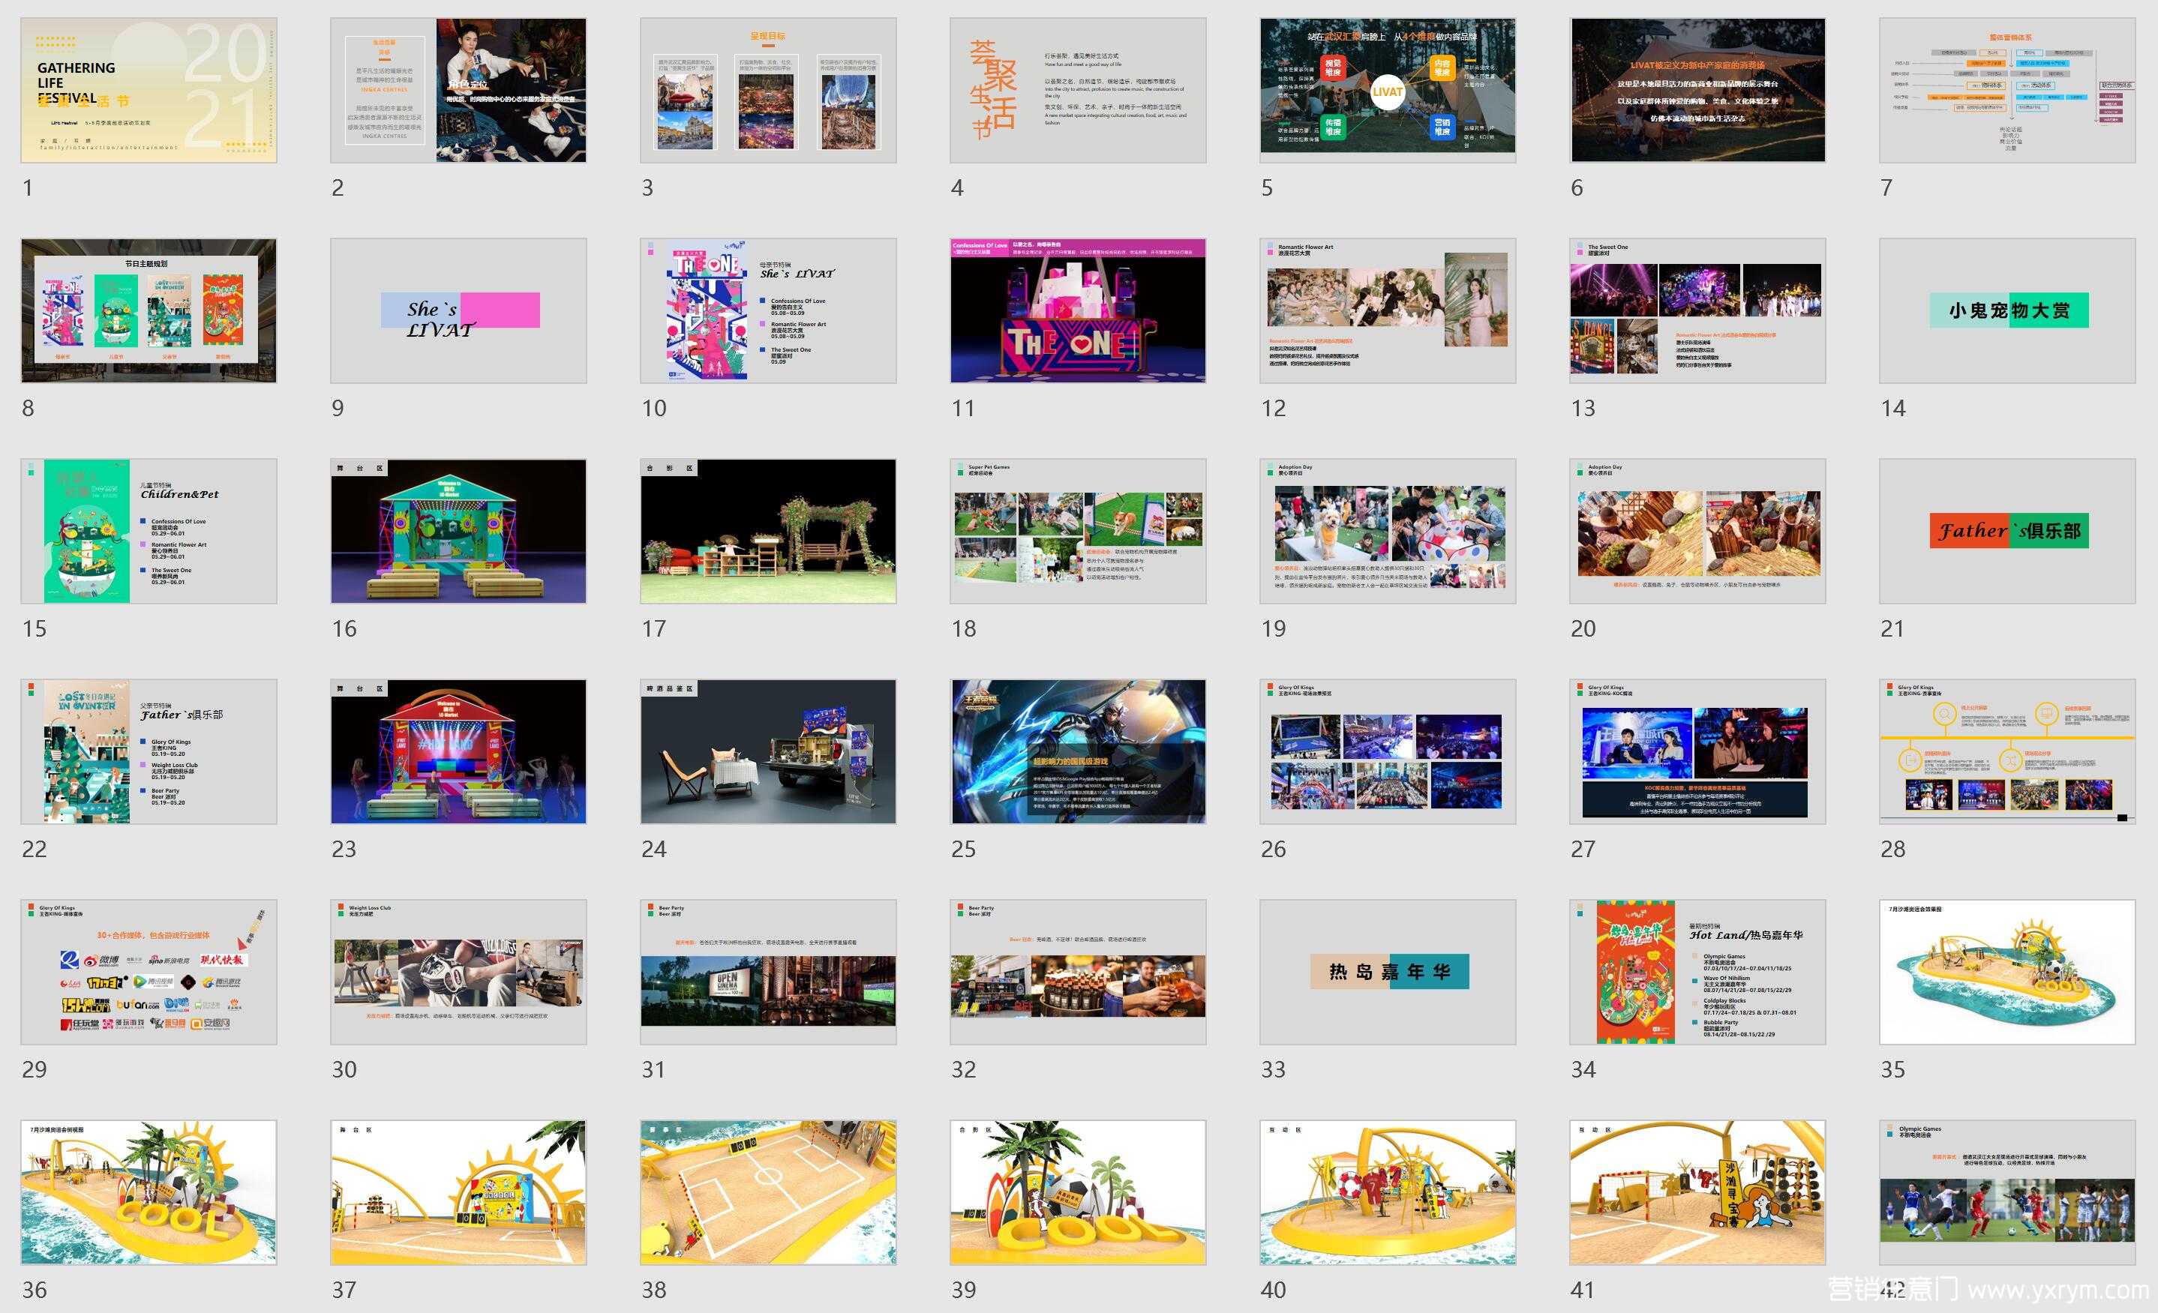Click slide number label 39
Screen dimensions: 2158x1313
pyautogui.click(x=963, y=1291)
